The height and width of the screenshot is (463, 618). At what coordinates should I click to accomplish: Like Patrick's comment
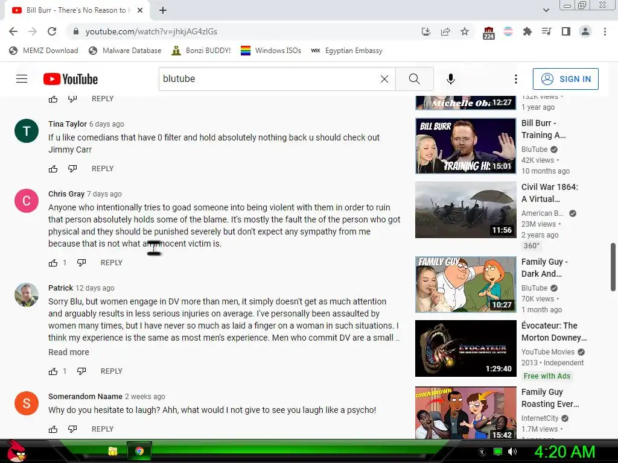click(53, 371)
